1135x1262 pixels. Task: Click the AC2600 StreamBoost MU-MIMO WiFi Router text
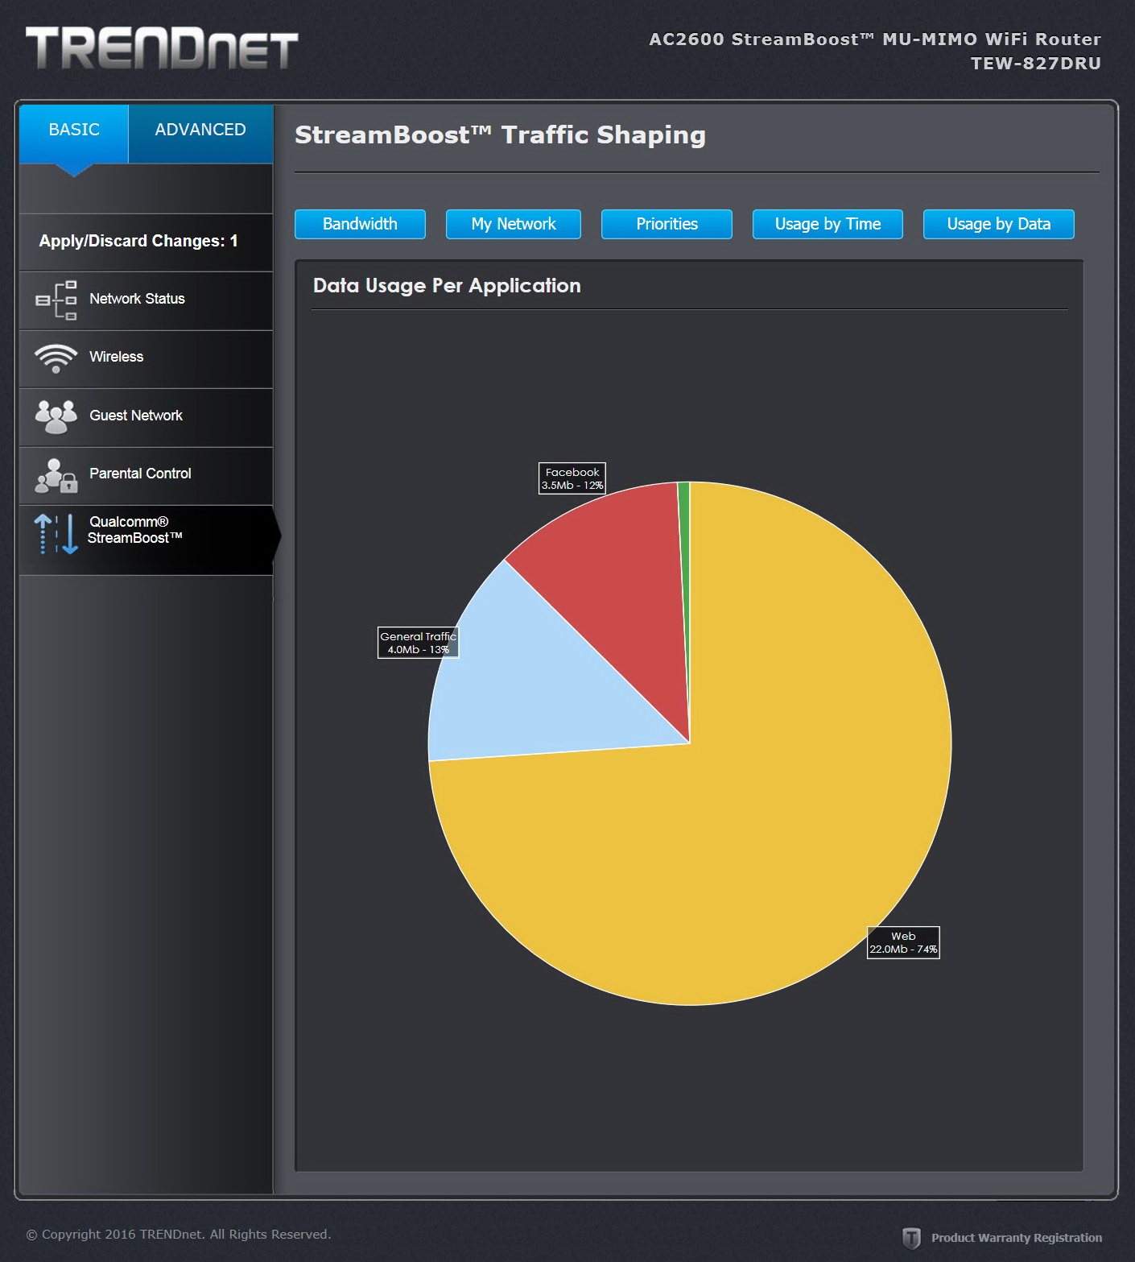875,39
